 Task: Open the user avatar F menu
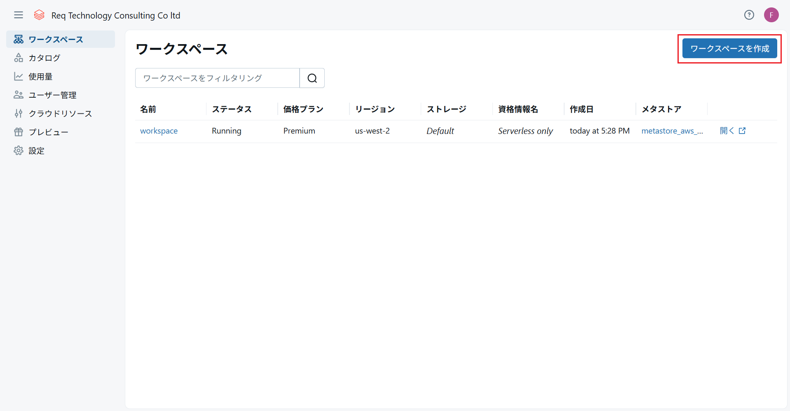point(771,15)
